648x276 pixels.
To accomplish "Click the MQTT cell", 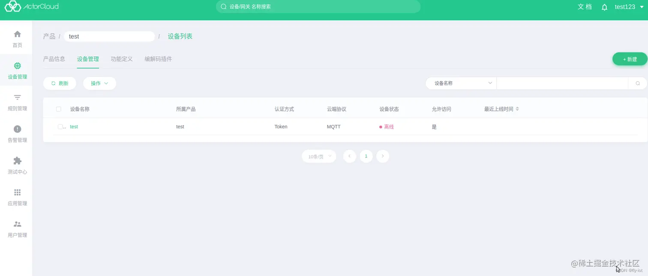I will coord(334,127).
